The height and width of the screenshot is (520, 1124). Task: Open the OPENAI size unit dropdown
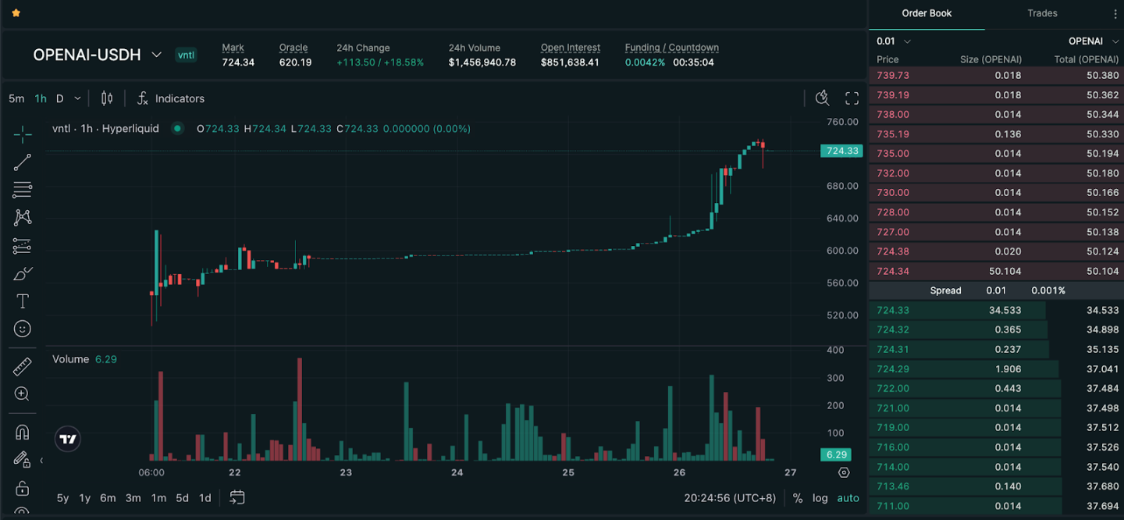(x=1091, y=41)
